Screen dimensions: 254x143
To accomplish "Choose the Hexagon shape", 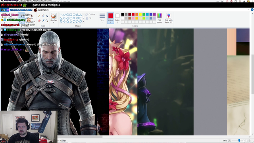I will (x=71, y=18).
